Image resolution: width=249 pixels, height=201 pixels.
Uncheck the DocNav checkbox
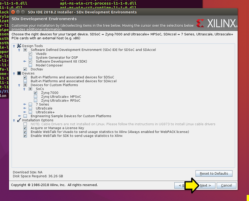[25, 69]
